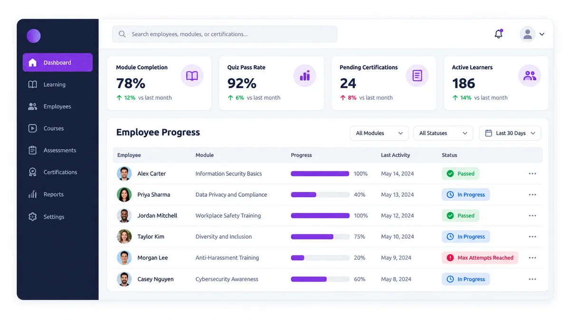Viewport: 570px width, 320px height.
Task: Click Taylor Kim's avatar photo
Action: pyautogui.click(x=124, y=237)
